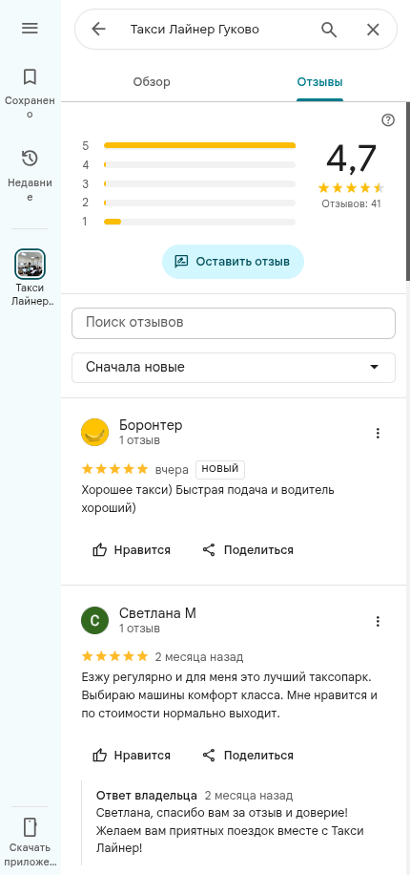Open more options for Светлана М's review

point(378,621)
